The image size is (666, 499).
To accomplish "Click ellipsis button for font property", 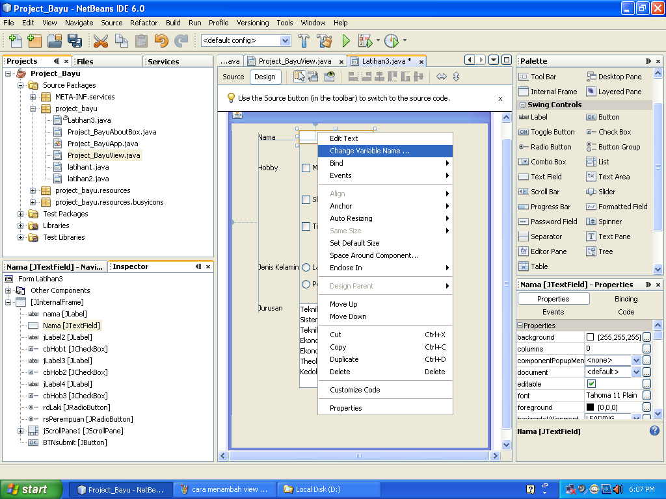I will click(x=646, y=396).
